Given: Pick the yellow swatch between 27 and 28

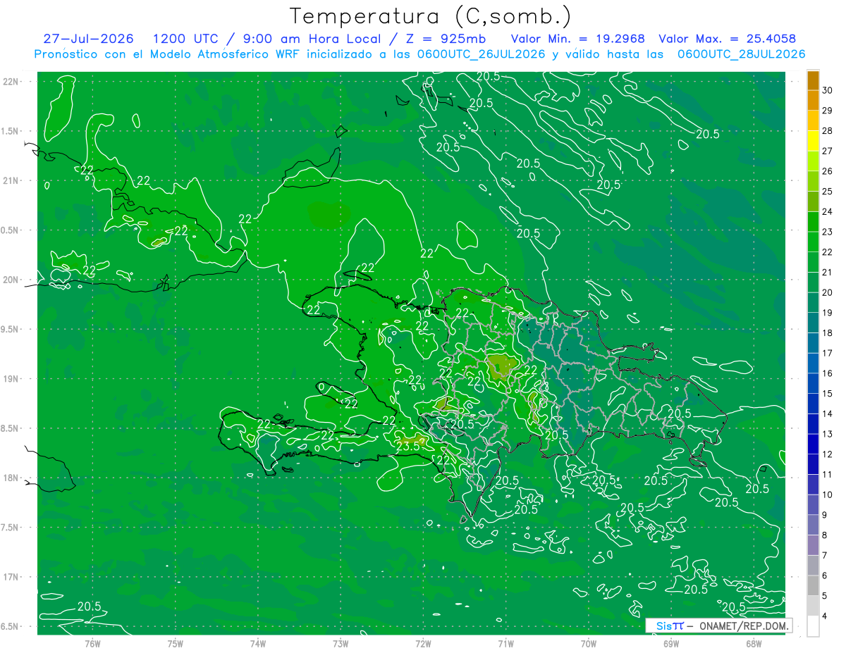Looking at the screenshot, I should click(x=813, y=141).
